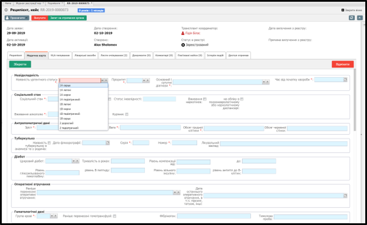The image size is (367, 225).
Task: Tick the tuberculosis in anamnesis checkbox
Action: coord(49,143)
